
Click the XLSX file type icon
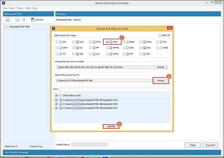point(77,42)
